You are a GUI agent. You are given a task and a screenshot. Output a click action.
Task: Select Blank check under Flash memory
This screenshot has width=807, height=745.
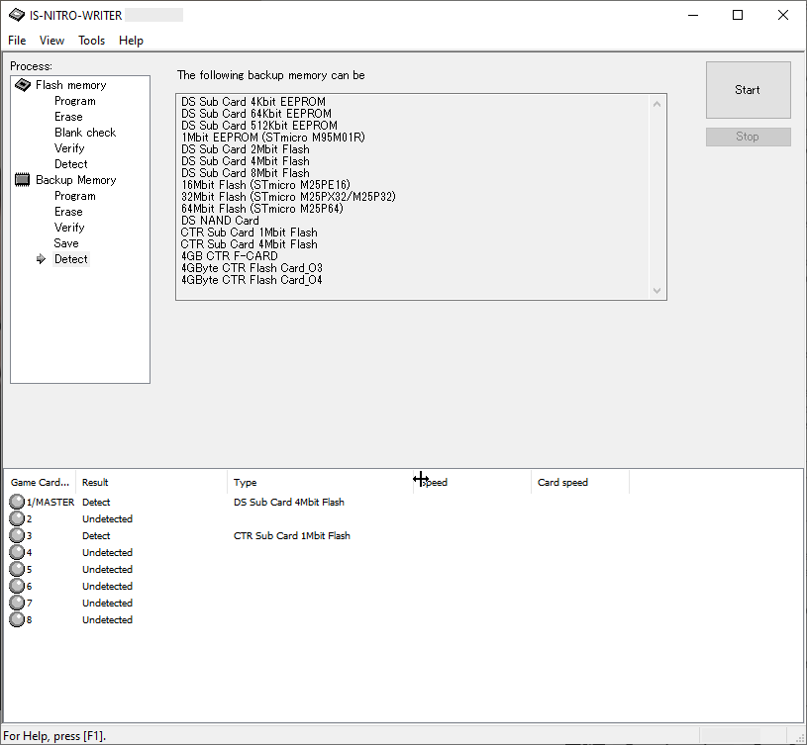[x=85, y=133]
